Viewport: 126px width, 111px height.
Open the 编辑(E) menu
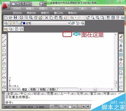coord(30,9)
